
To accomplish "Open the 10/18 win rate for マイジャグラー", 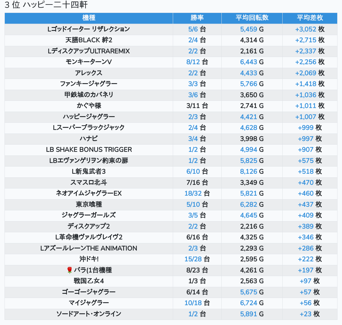I will click(x=193, y=303).
